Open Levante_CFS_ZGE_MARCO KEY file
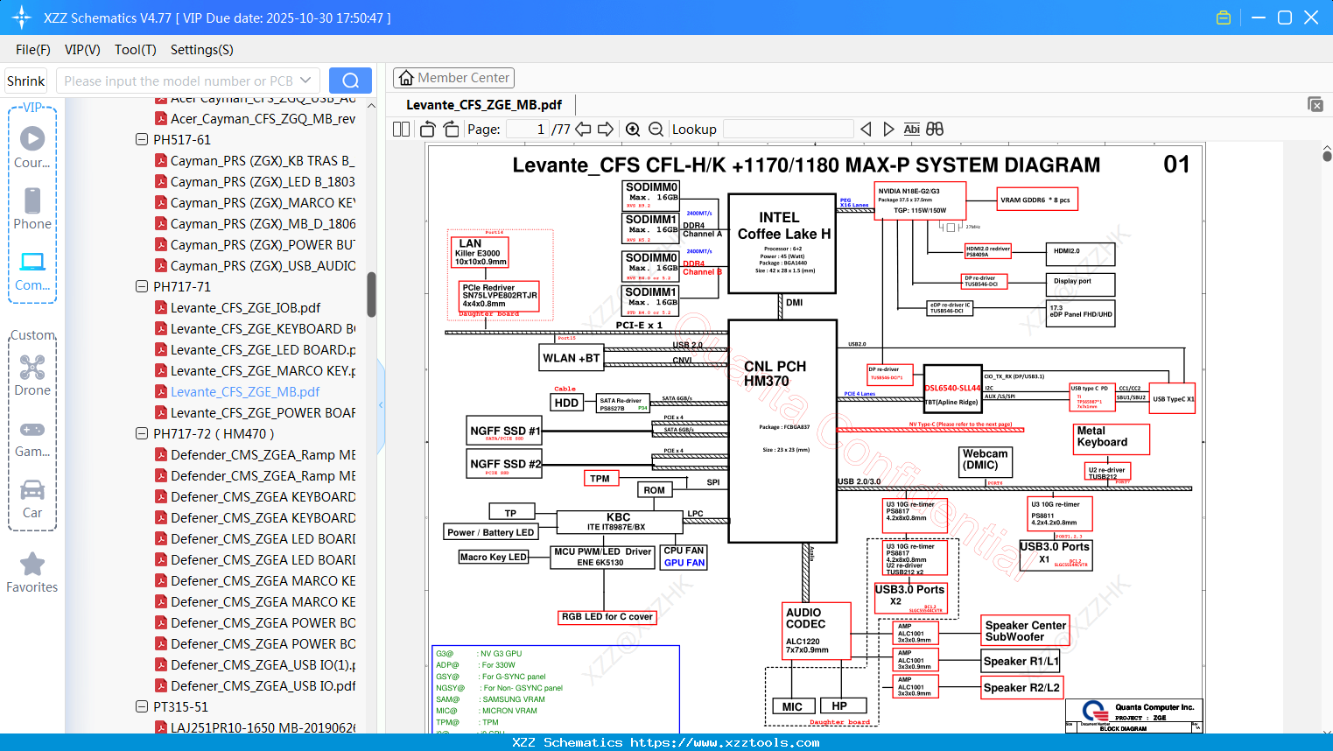This screenshot has height=751, width=1333. pyautogui.click(x=263, y=370)
